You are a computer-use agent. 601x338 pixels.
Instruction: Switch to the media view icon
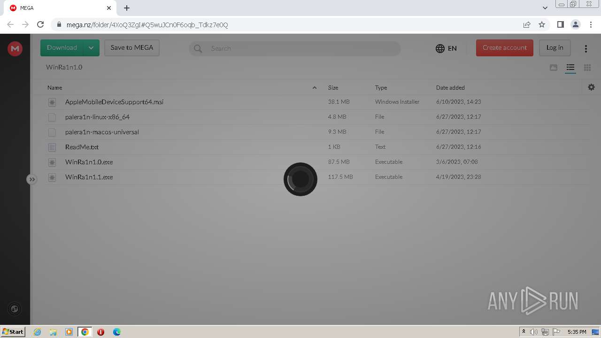coord(554,68)
